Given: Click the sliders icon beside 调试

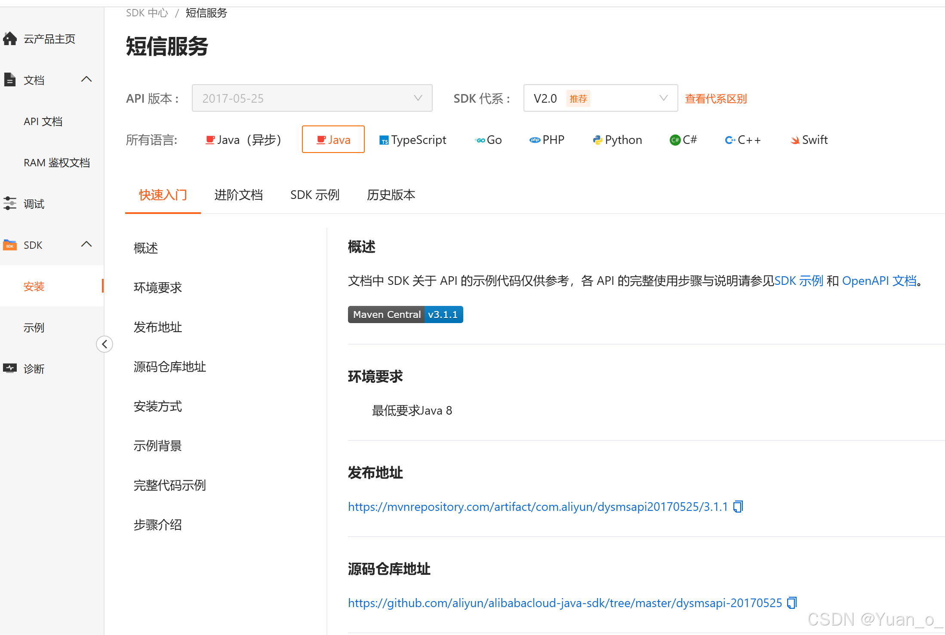Looking at the screenshot, I should click(x=10, y=204).
